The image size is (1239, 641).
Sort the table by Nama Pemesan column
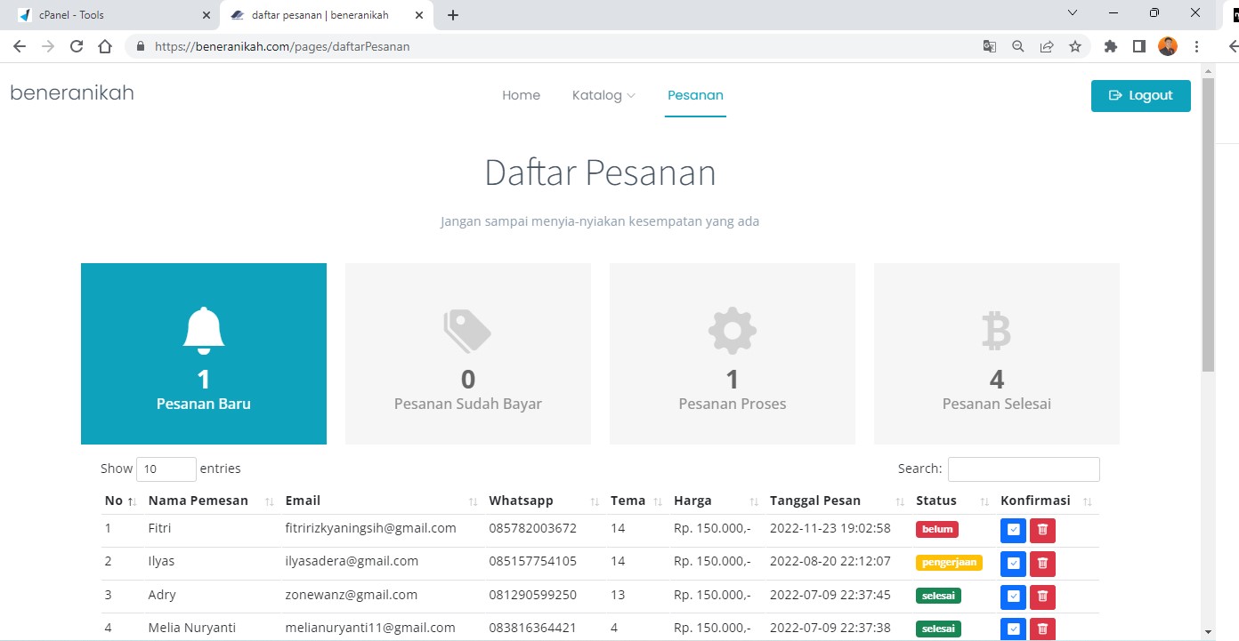pos(198,501)
